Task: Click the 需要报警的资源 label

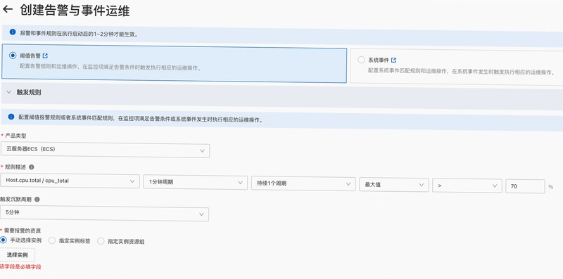Action: tap(22, 231)
